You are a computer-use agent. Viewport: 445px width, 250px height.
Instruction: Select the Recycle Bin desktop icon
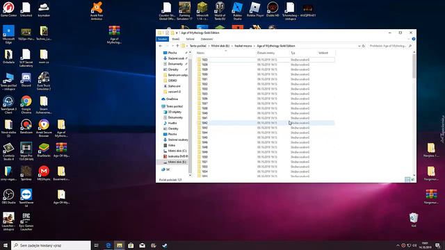pos(414,220)
